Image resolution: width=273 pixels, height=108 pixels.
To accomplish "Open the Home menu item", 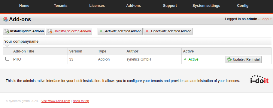I will coord(24,6).
